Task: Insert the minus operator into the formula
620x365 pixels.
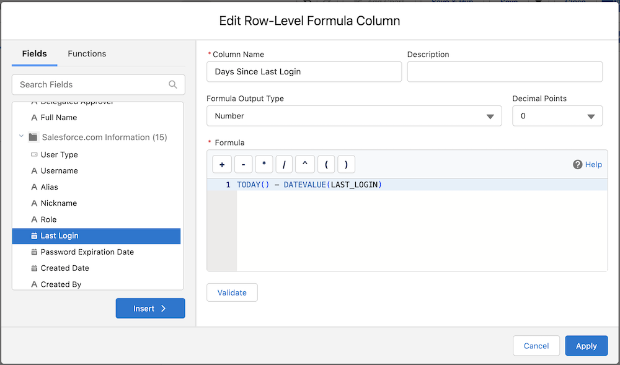Action: [x=243, y=164]
